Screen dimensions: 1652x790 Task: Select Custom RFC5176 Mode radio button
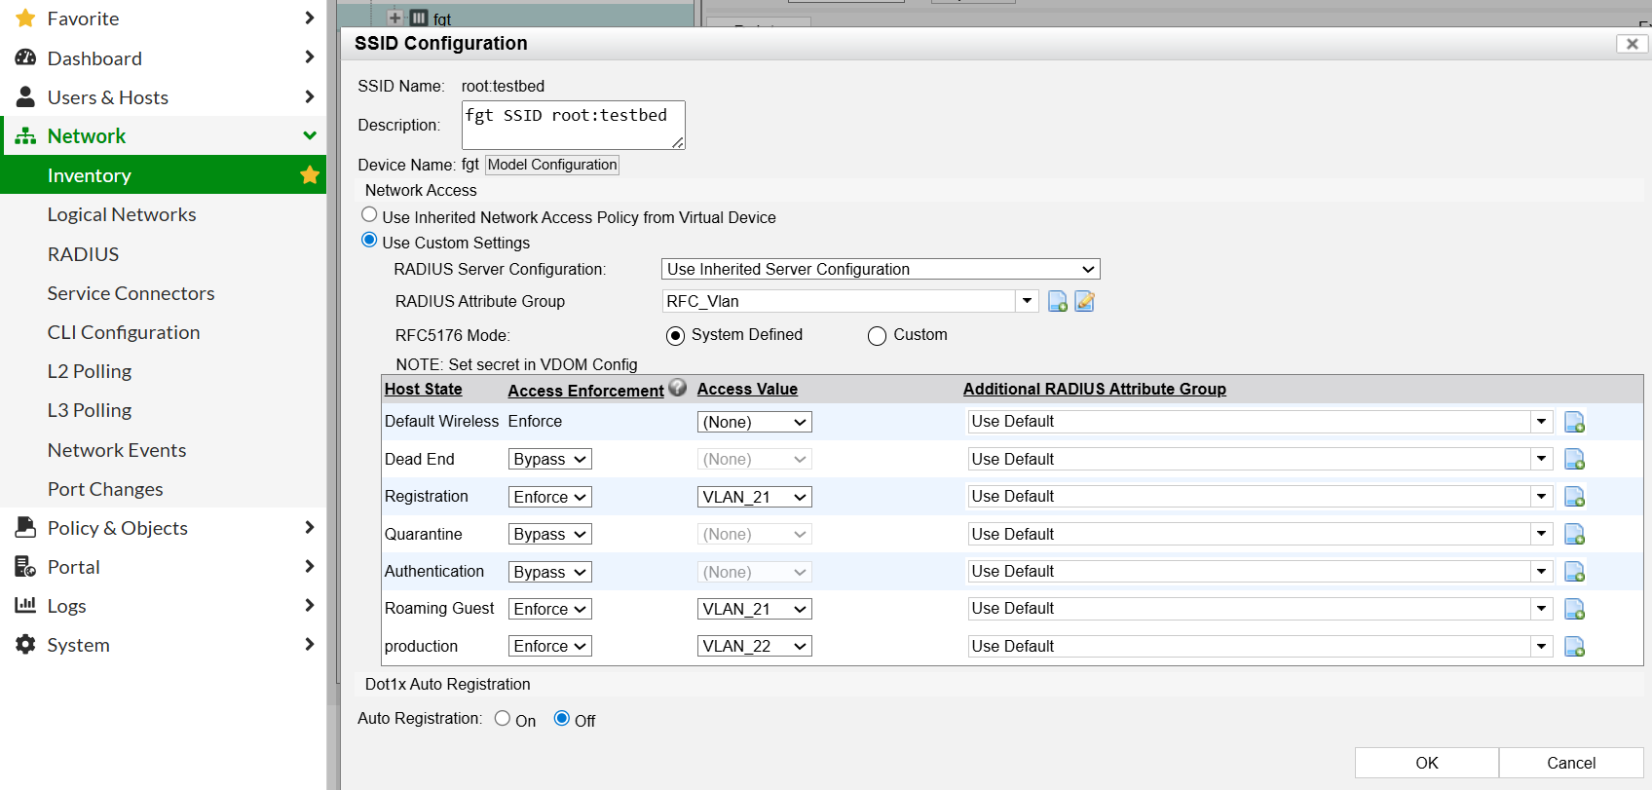[x=877, y=336]
